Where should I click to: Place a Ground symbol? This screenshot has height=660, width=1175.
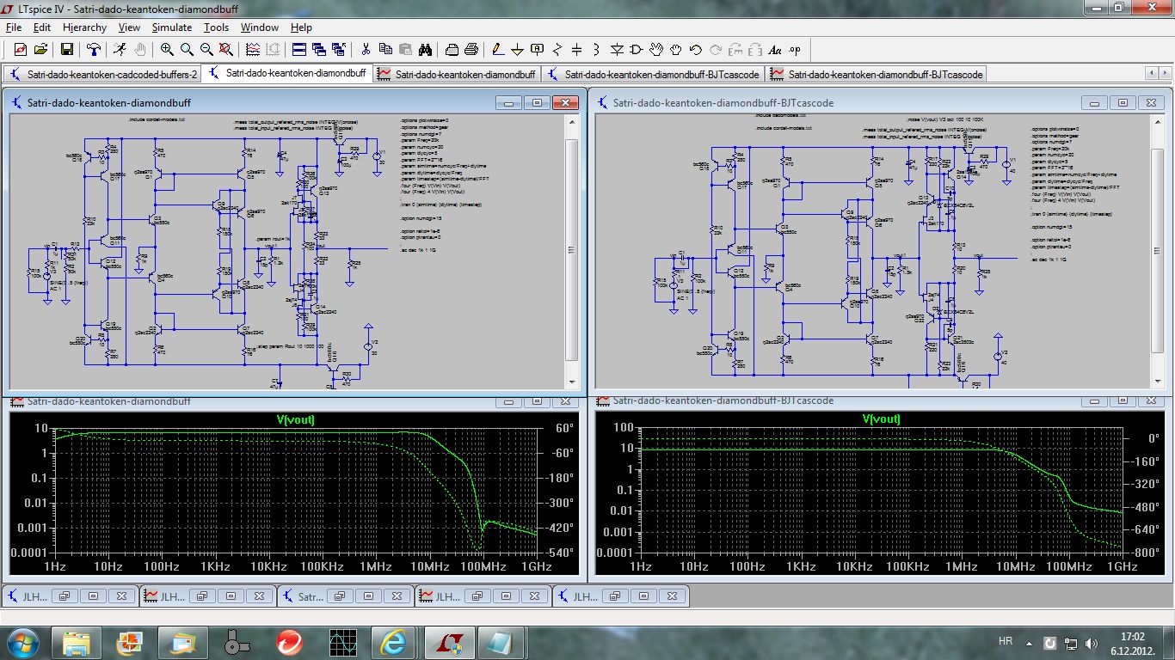coord(518,49)
